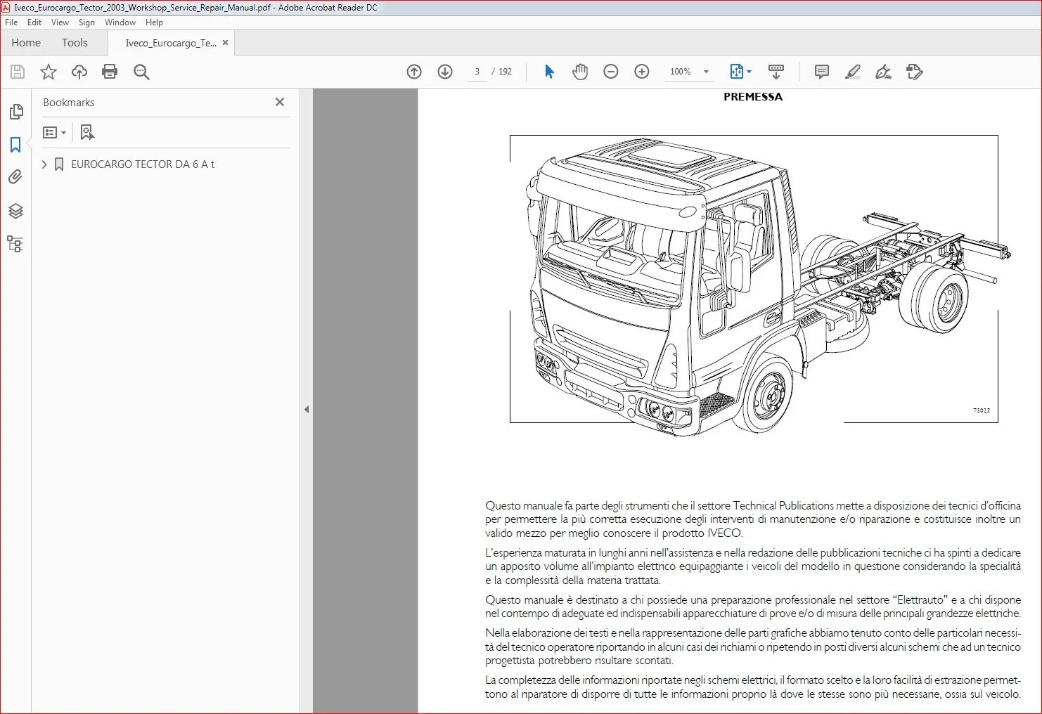This screenshot has height=714, width=1042.
Task: Open the Window menu
Action: coord(120,22)
